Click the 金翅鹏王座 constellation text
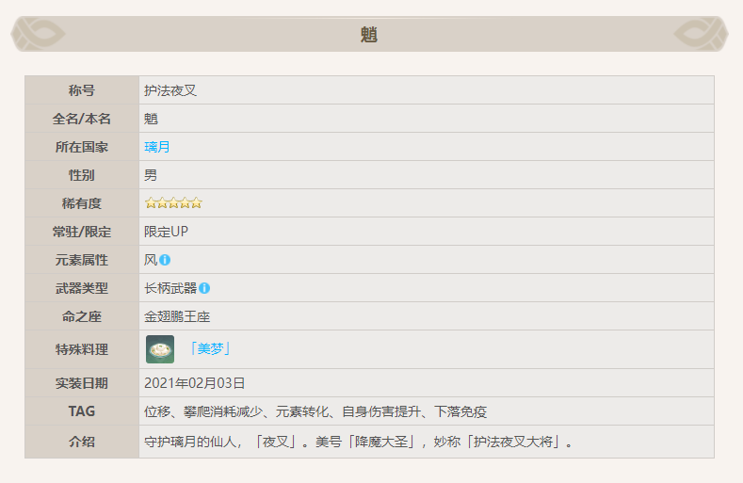This screenshot has width=743, height=483. click(x=177, y=316)
